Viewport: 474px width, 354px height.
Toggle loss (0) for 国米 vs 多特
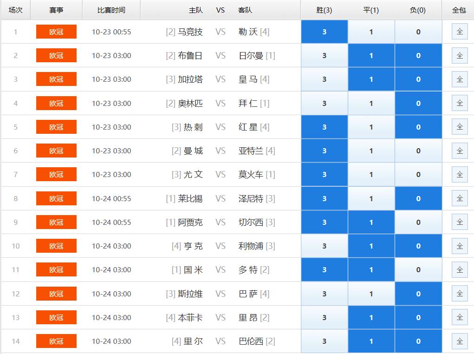(x=418, y=270)
